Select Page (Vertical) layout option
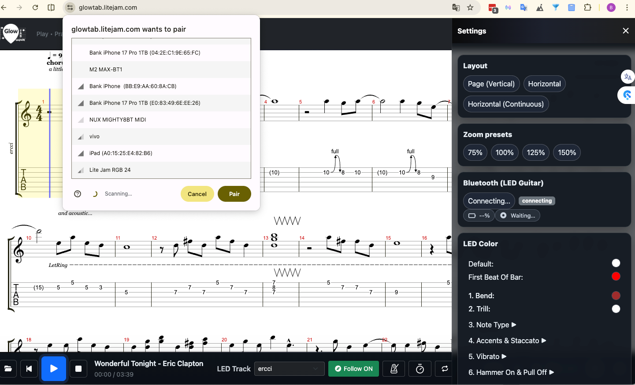 click(491, 84)
